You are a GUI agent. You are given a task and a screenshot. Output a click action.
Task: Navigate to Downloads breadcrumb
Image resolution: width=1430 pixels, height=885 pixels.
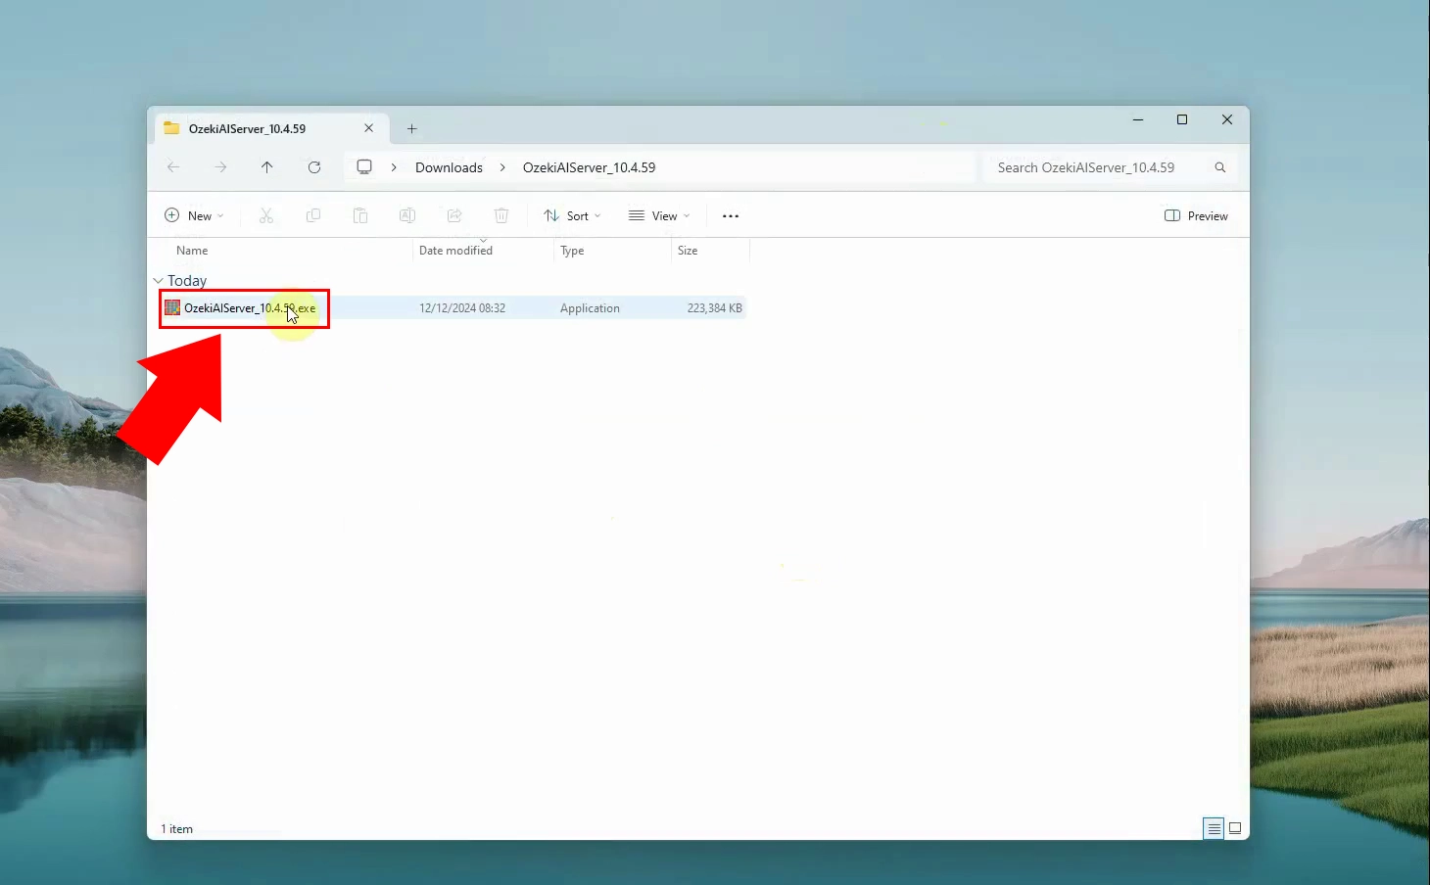[x=449, y=167]
